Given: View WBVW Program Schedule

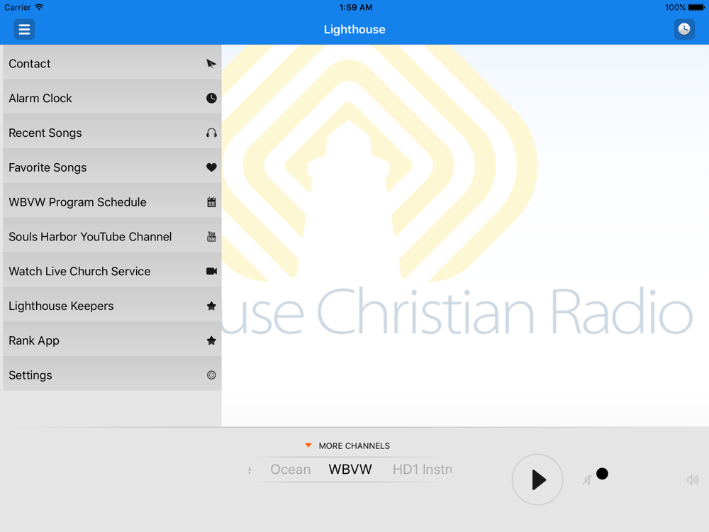Looking at the screenshot, I should [112, 201].
